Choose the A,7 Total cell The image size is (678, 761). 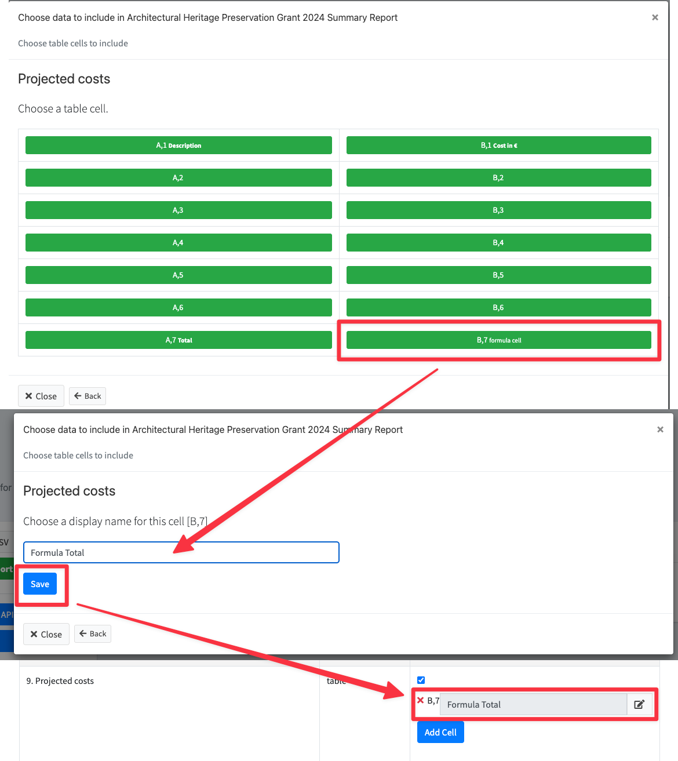(178, 340)
